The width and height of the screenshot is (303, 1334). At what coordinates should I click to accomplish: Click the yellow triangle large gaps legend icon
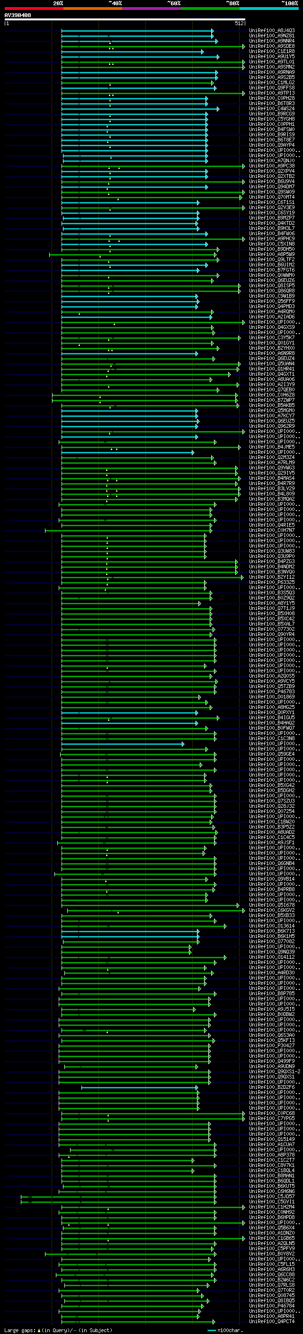tap(39, 1330)
